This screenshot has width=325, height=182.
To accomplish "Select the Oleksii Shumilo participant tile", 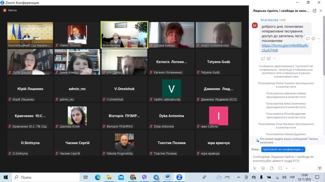I will (x=77, y=35).
